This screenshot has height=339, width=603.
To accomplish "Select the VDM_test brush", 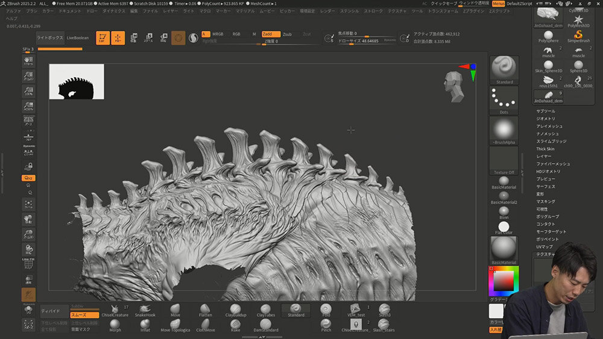I will pyautogui.click(x=356, y=311).
